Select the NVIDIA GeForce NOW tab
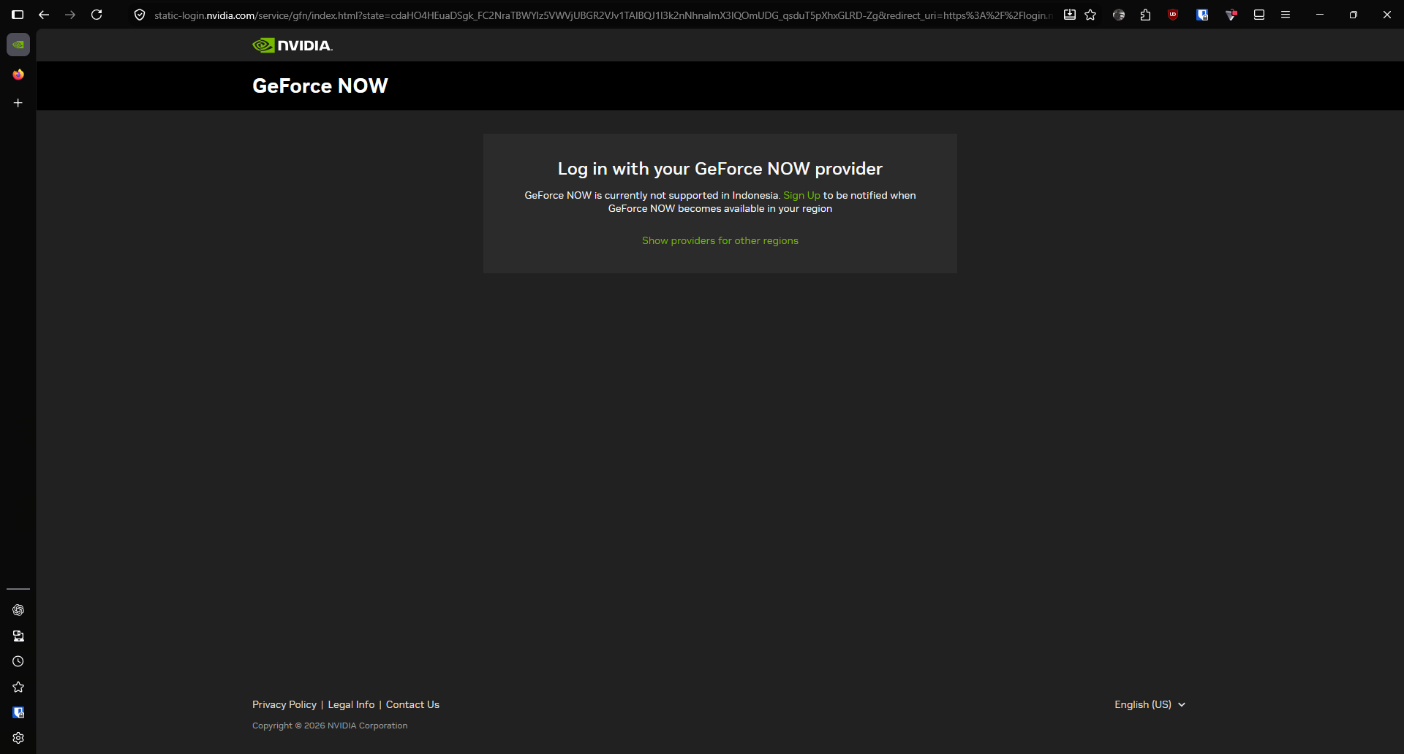The image size is (1404, 754). pos(18,45)
